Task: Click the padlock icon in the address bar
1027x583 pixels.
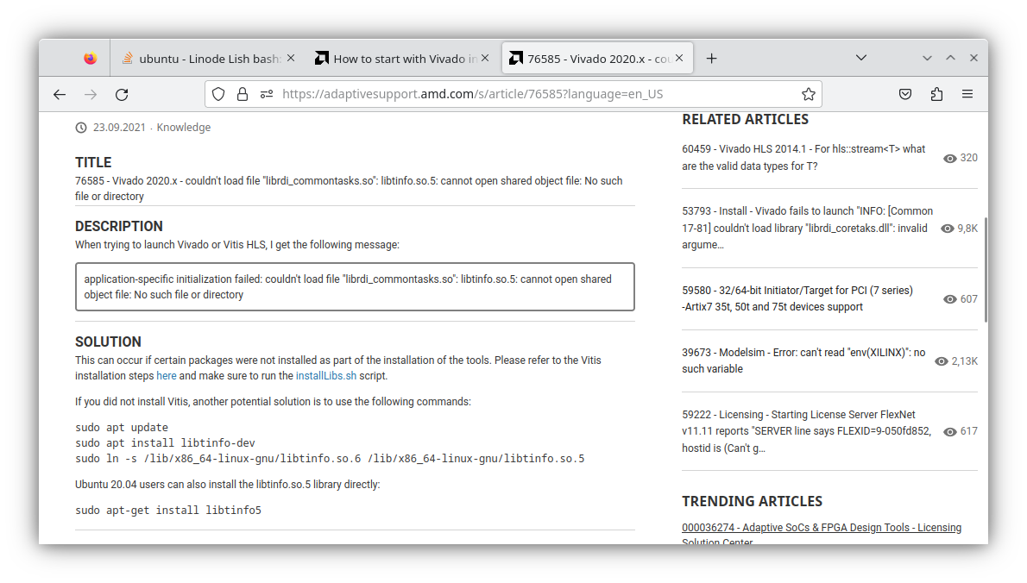Action: tap(243, 93)
